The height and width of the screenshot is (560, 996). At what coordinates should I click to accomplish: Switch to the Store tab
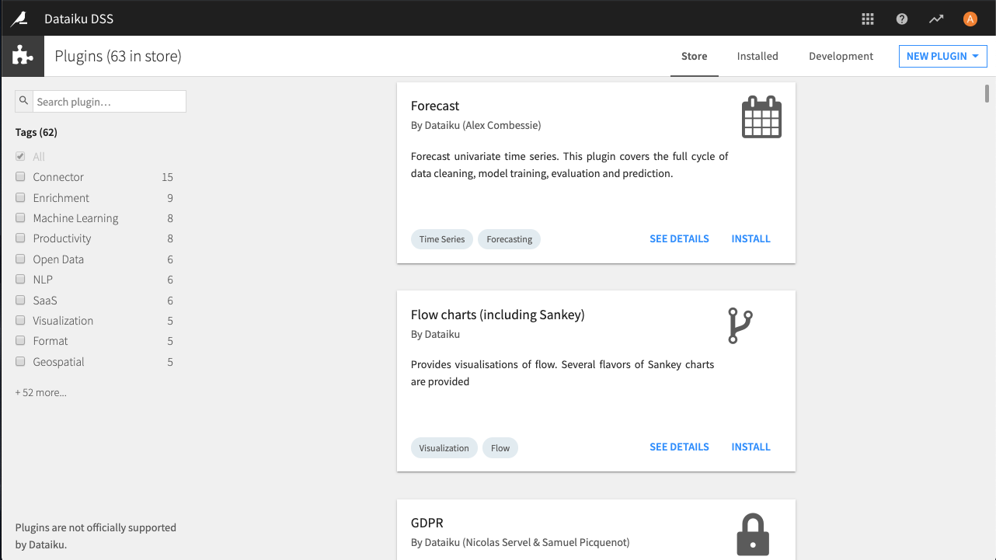695,56
